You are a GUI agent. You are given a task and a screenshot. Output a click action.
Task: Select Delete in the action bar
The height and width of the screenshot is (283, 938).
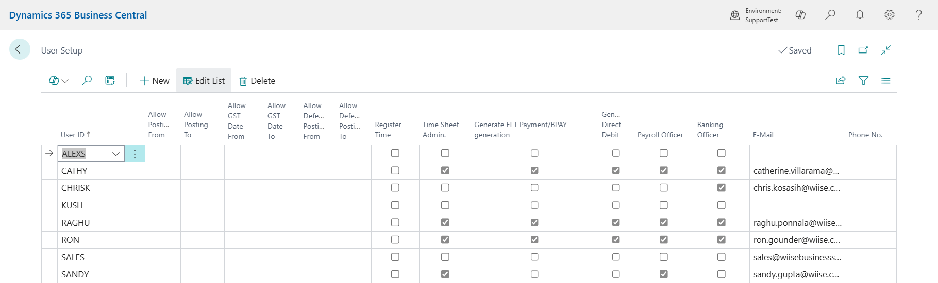(x=257, y=81)
